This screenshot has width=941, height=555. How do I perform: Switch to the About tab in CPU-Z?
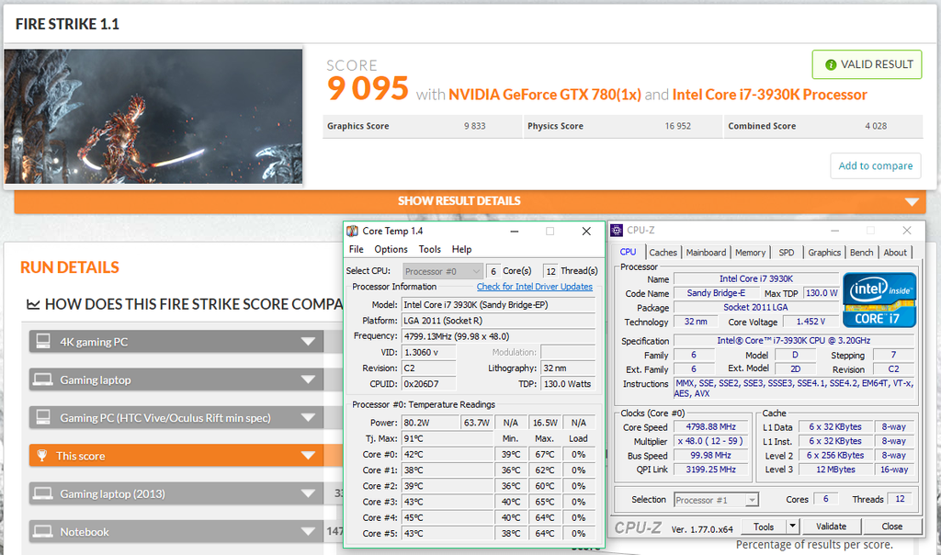pyautogui.click(x=895, y=253)
